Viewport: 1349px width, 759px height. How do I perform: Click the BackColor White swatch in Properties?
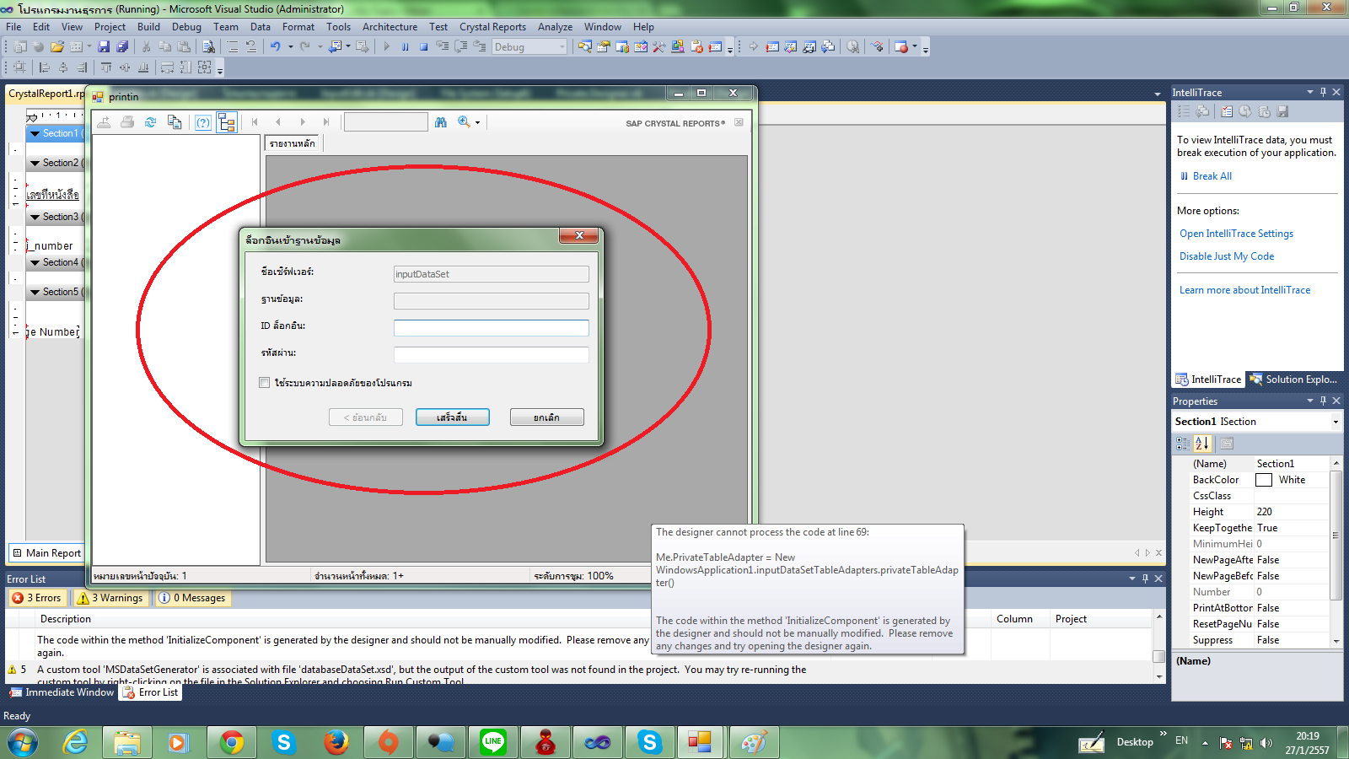click(x=1263, y=480)
